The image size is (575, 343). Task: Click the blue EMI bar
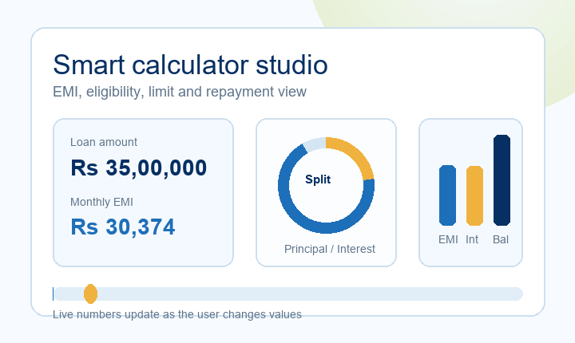[447, 195]
